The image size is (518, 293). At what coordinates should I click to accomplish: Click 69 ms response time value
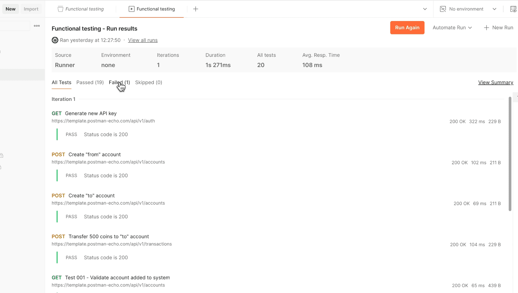pos(480,204)
